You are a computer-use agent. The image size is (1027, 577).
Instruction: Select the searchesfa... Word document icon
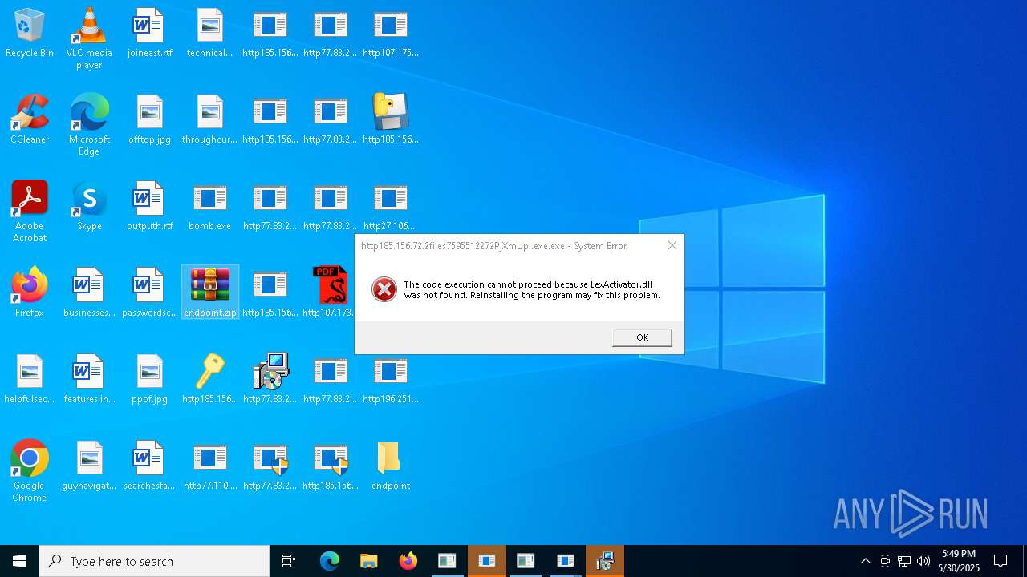(x=149, y=466)
